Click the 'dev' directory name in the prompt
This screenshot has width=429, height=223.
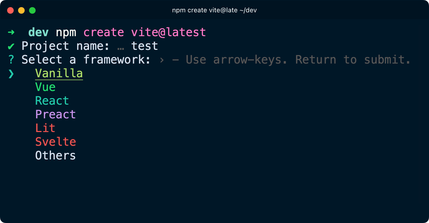tap(39, 32)
